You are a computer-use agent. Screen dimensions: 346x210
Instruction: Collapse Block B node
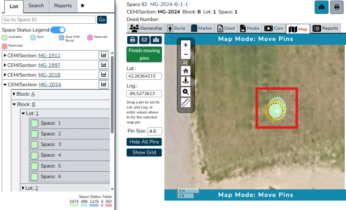pos(14,104)
